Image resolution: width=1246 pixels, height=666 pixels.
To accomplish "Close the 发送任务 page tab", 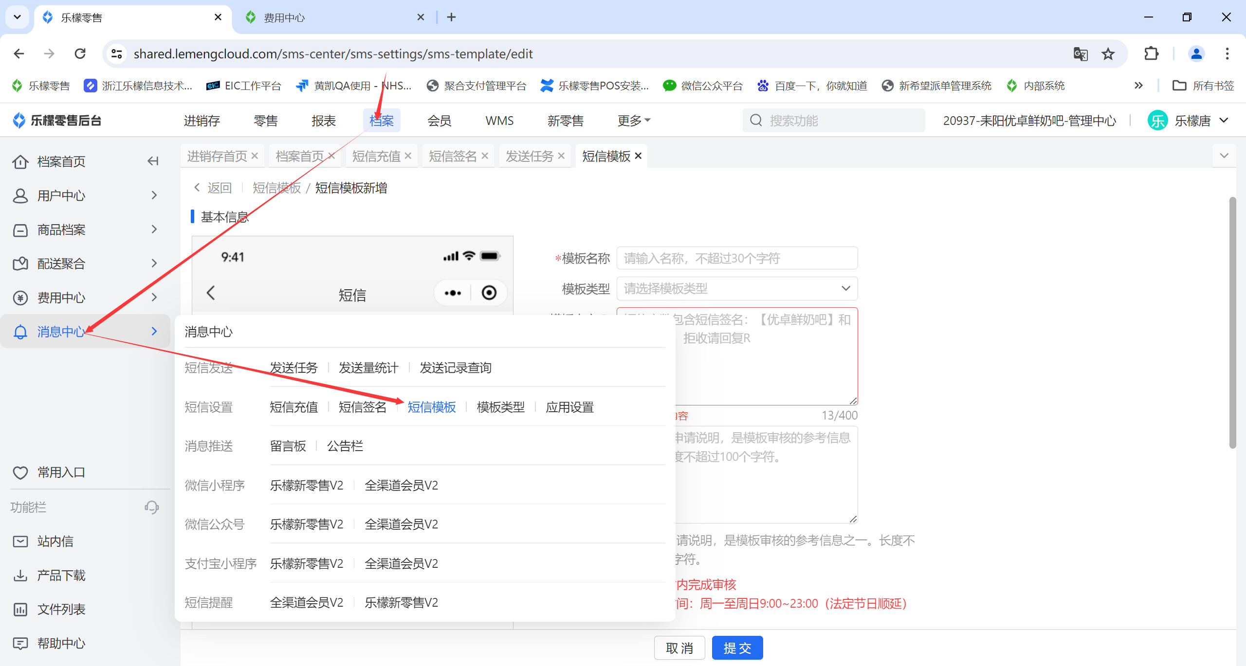I will (x=561, y=156).
